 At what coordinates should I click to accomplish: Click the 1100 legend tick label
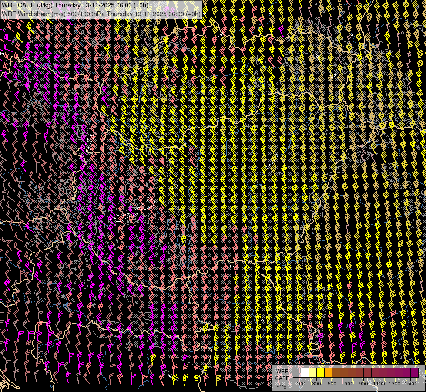[x=379, y=383]
